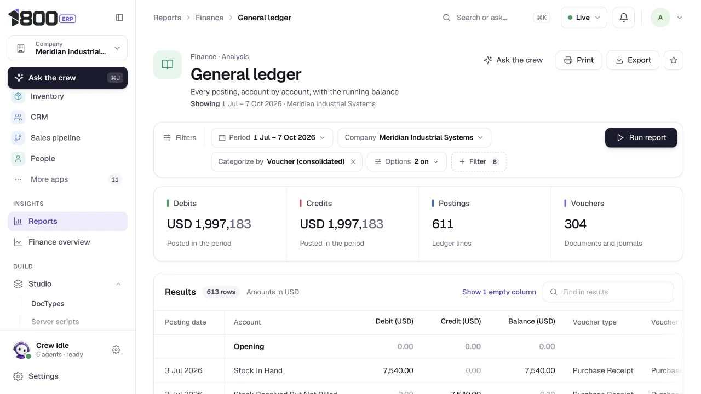Open Finance overview
The height and width of the screenshot is (394, 701).
67,242
